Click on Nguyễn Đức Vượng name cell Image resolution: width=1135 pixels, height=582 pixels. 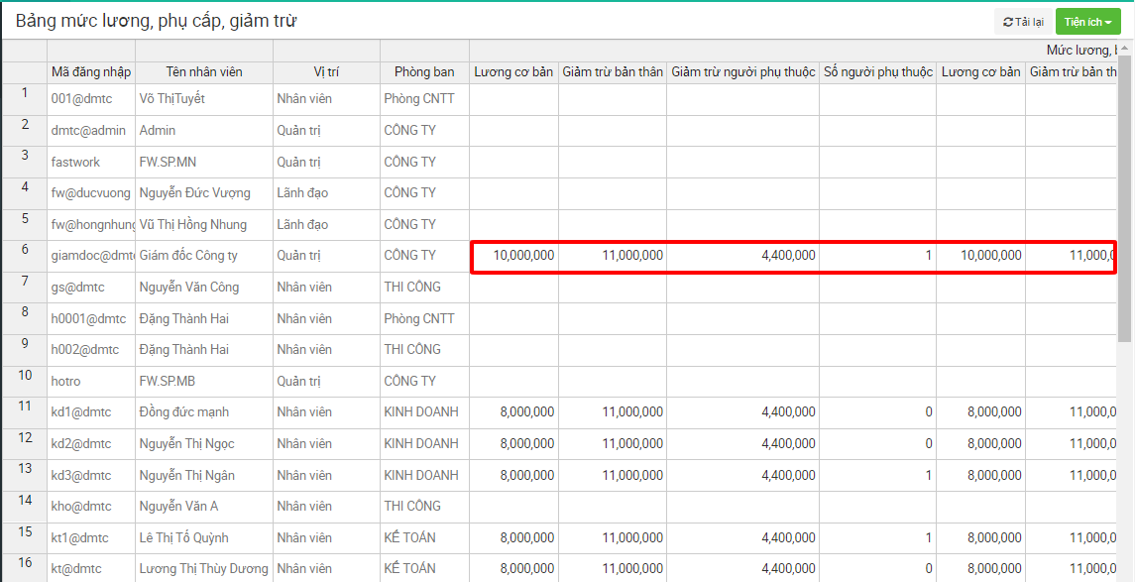(204, 193)
